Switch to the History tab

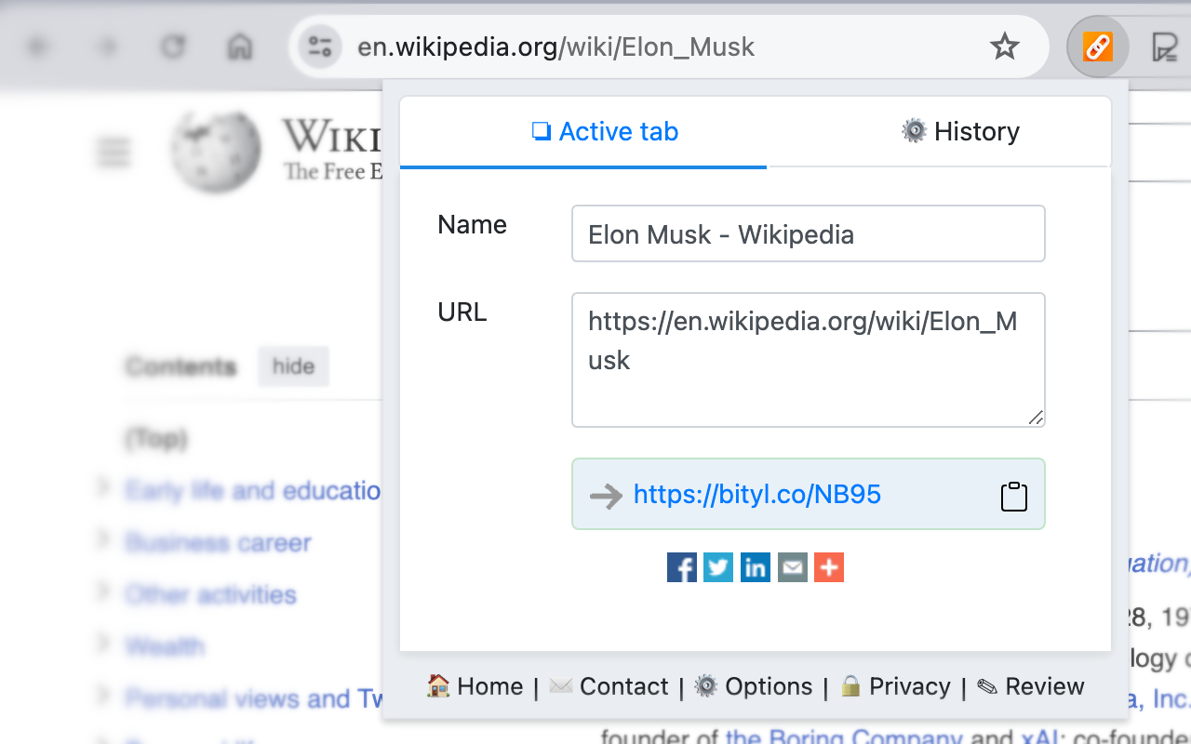point(960,131)
